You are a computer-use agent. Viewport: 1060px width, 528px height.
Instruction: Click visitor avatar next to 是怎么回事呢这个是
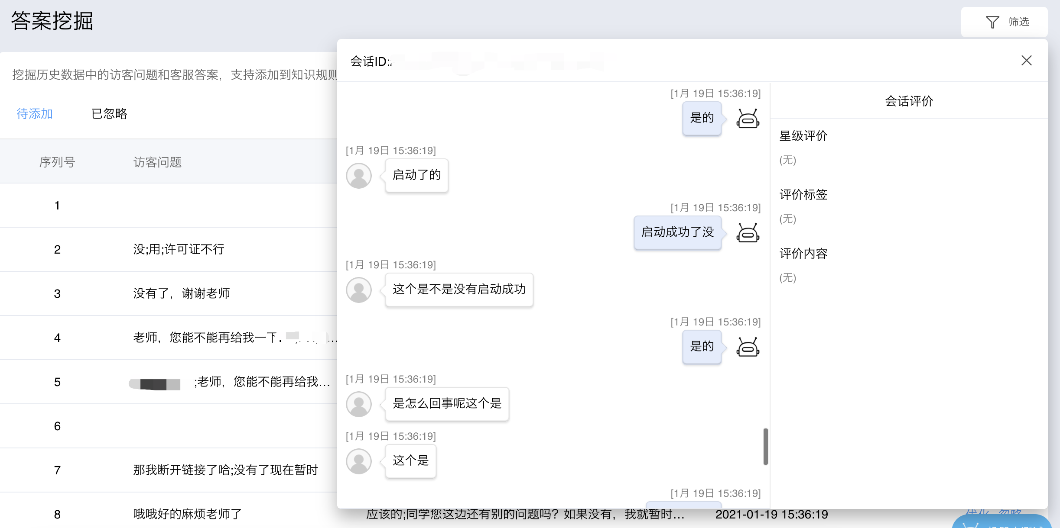(x=359, y=404)
